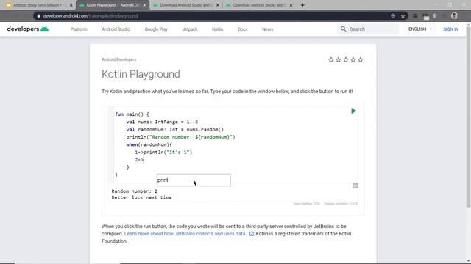
Task: Rate the page one star
Action: pos(331,60)
